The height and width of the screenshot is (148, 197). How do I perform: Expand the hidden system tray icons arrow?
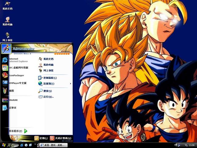(176, 145)
